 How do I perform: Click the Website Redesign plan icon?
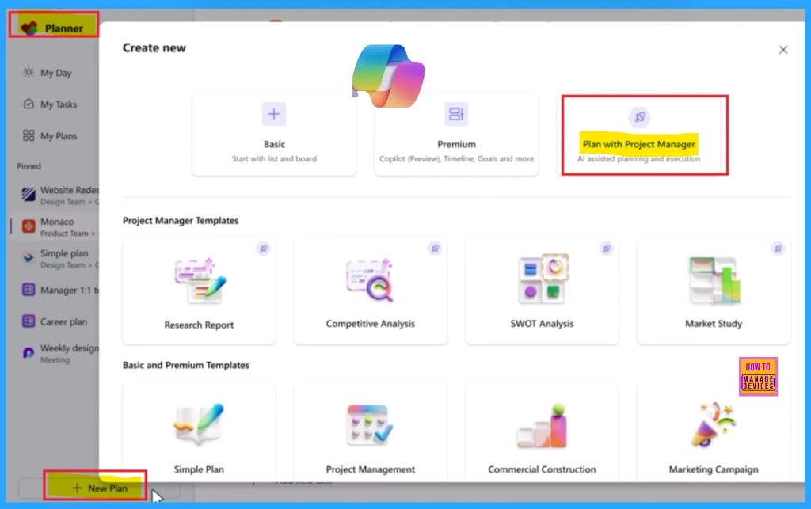[x=29, y=195]
